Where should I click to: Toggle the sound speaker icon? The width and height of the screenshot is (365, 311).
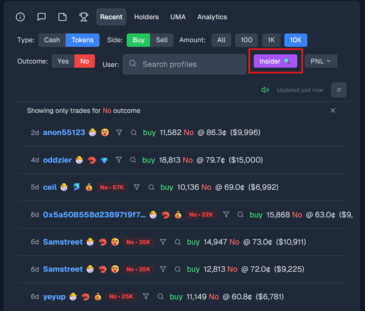(265, 90)
